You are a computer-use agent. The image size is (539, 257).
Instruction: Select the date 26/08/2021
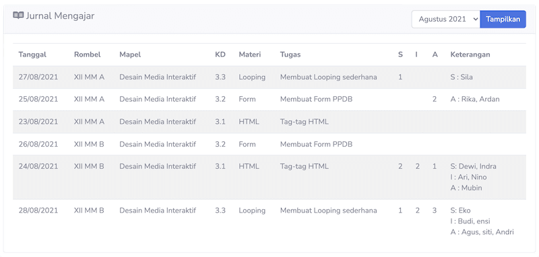pos(38,144)
